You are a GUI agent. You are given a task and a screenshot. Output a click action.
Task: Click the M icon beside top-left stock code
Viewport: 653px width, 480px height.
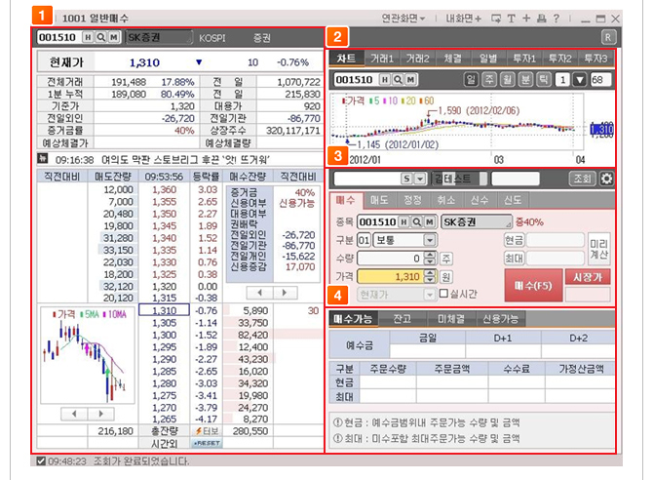point(113,37)
